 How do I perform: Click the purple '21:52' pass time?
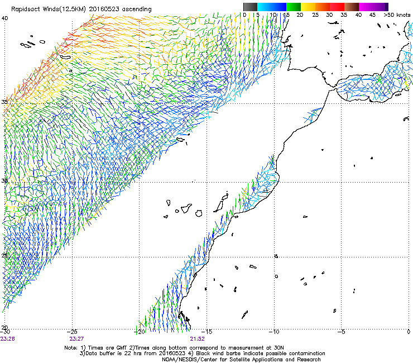pos(197,339)
